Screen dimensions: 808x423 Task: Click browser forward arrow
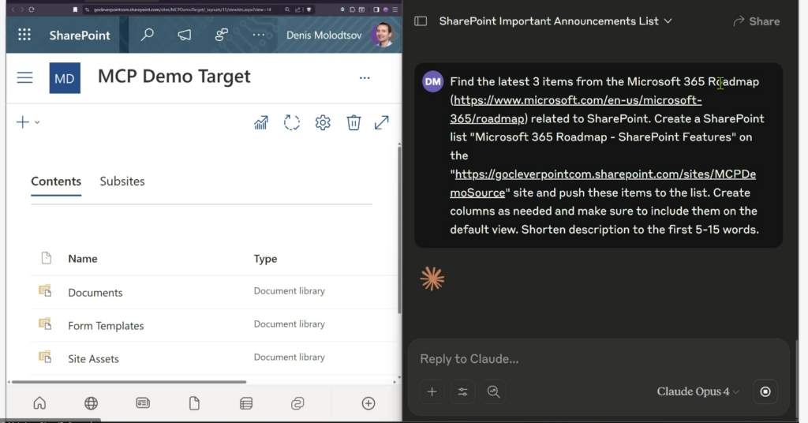click(x=21, y=9)
